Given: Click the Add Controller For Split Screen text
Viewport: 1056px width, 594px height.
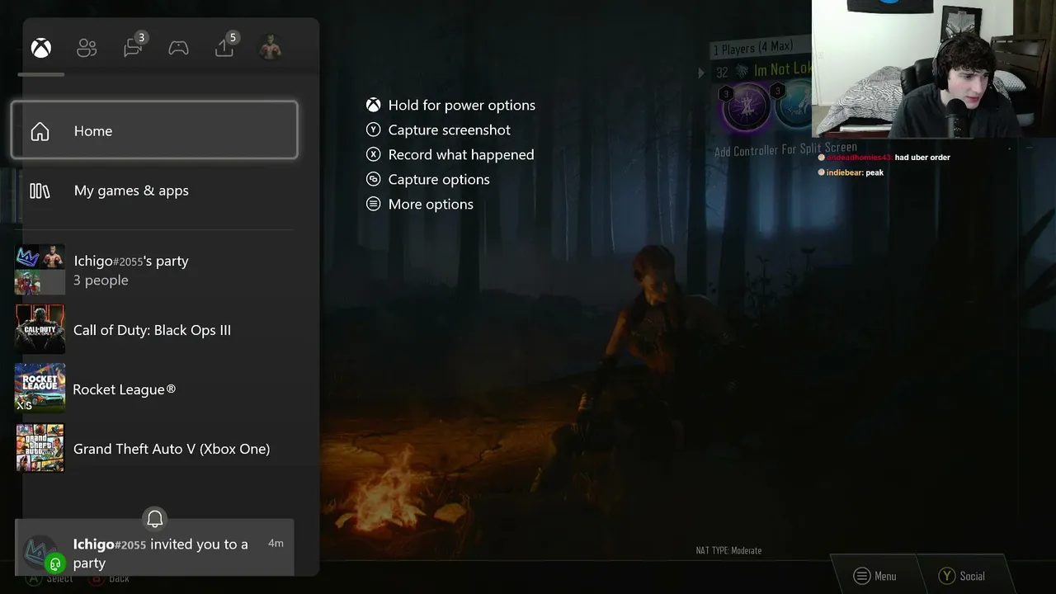Looking at the screenshot, I should click(x=785, y=150).
